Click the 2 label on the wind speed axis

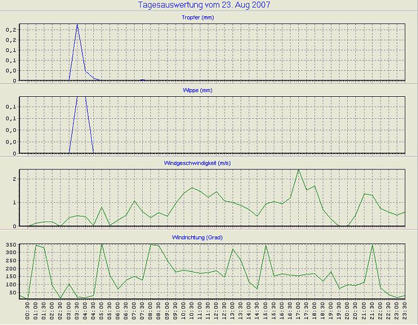point(16,179)
